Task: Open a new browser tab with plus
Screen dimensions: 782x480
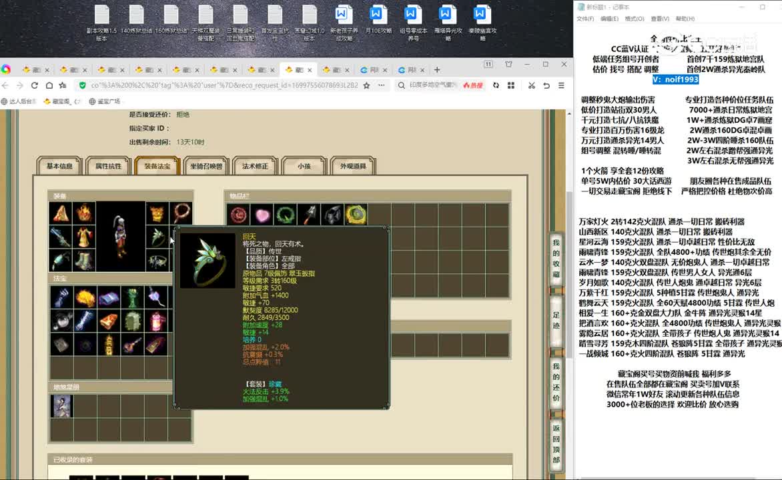Action: tap(437, 70)
